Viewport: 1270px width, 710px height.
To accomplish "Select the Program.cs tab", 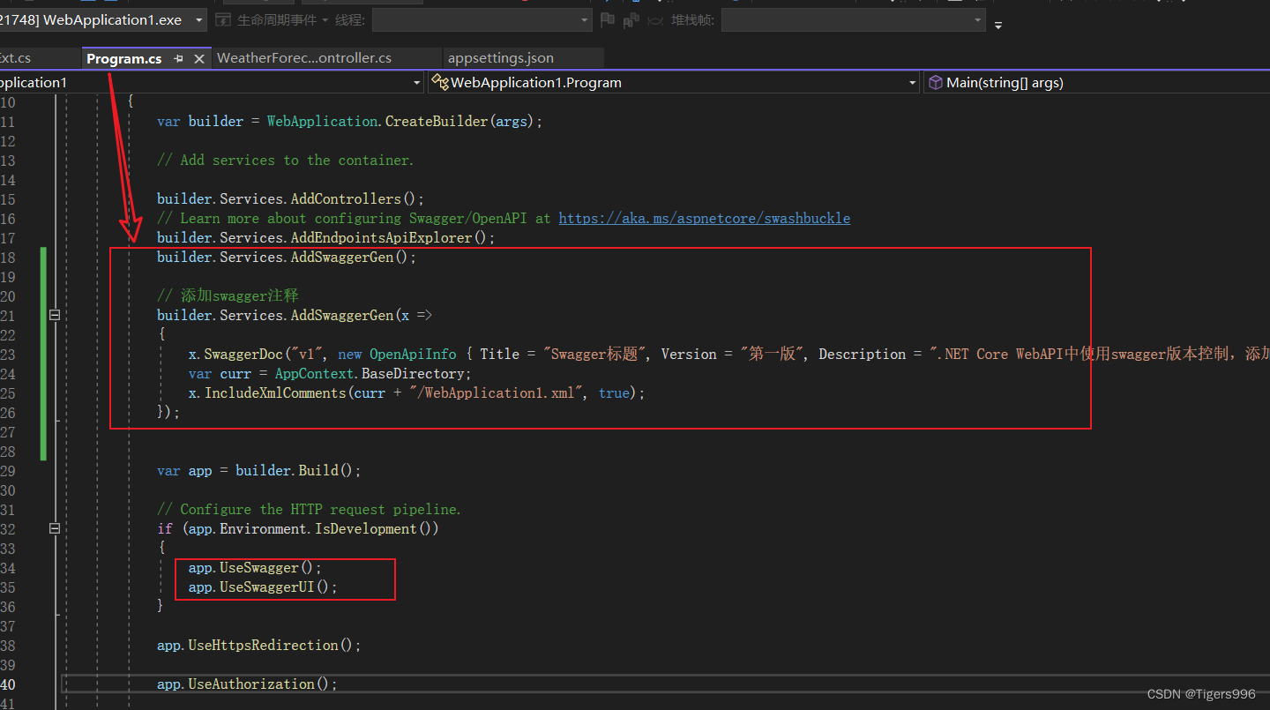I will pos(124,58).
